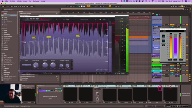192x108 pixels.
Task: Click the Attack knob
Action: pos(45,65)
